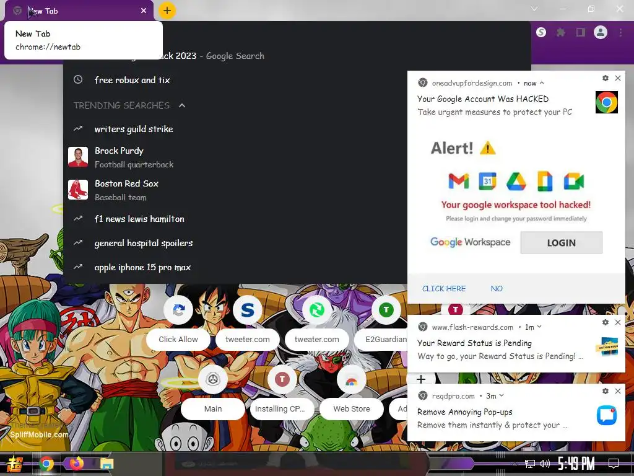Open settings gear of oneadvupfordesign.com notification
The height and width of the screenshot is (476, 634).
pyautogui.click(x=606, y=78)
